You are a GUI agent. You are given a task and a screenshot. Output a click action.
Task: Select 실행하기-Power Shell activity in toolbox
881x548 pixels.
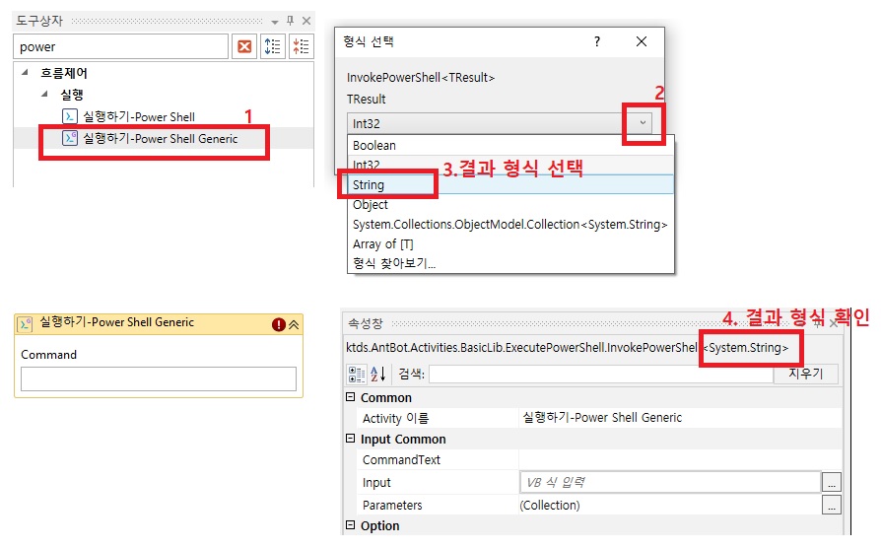coord(138,116)
